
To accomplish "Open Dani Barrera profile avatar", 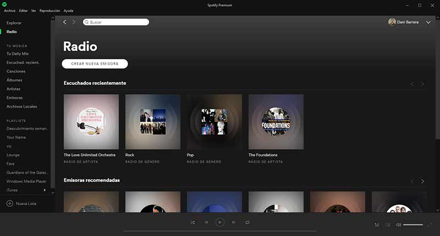I will [x=392, y=22].
